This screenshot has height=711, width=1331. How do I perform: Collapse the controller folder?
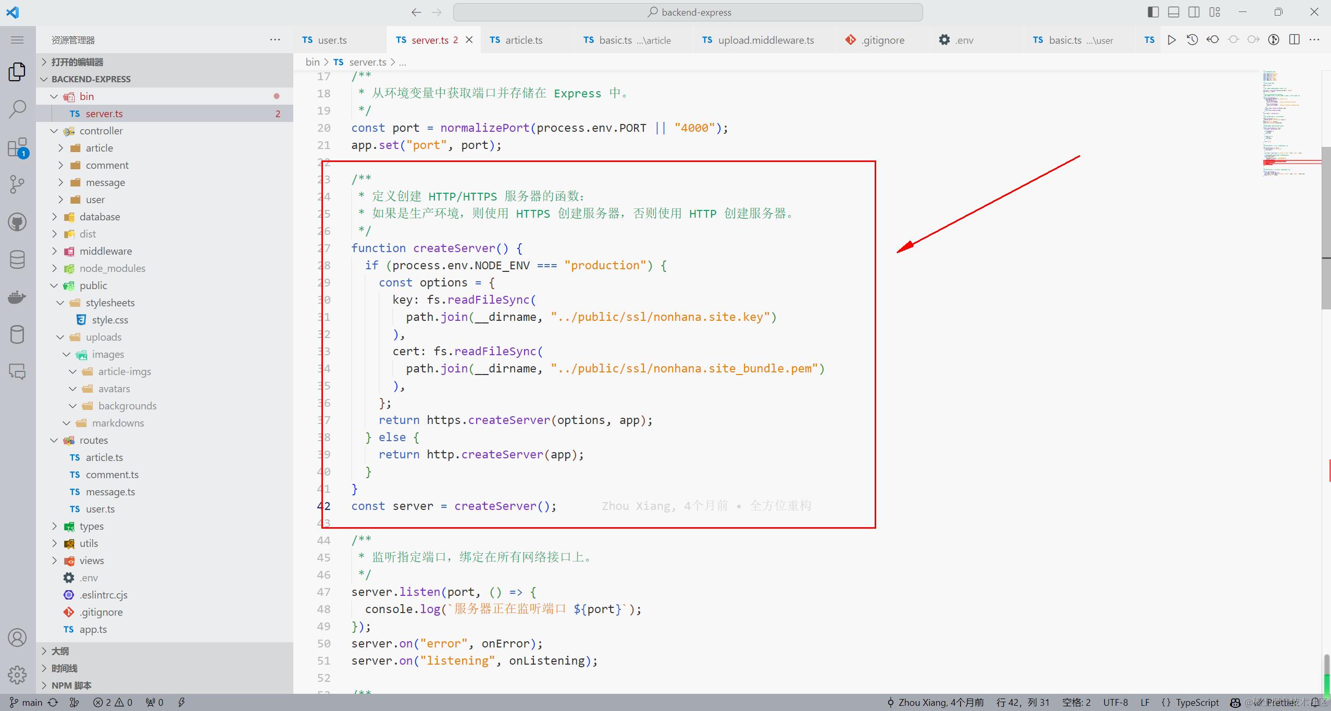101,131
